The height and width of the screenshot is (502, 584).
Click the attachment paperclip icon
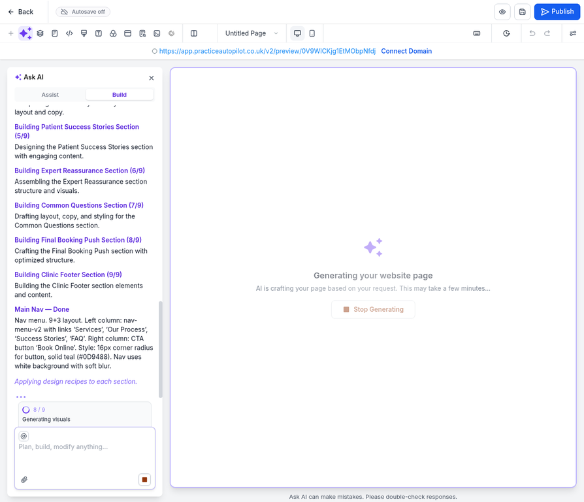[24, 480]
